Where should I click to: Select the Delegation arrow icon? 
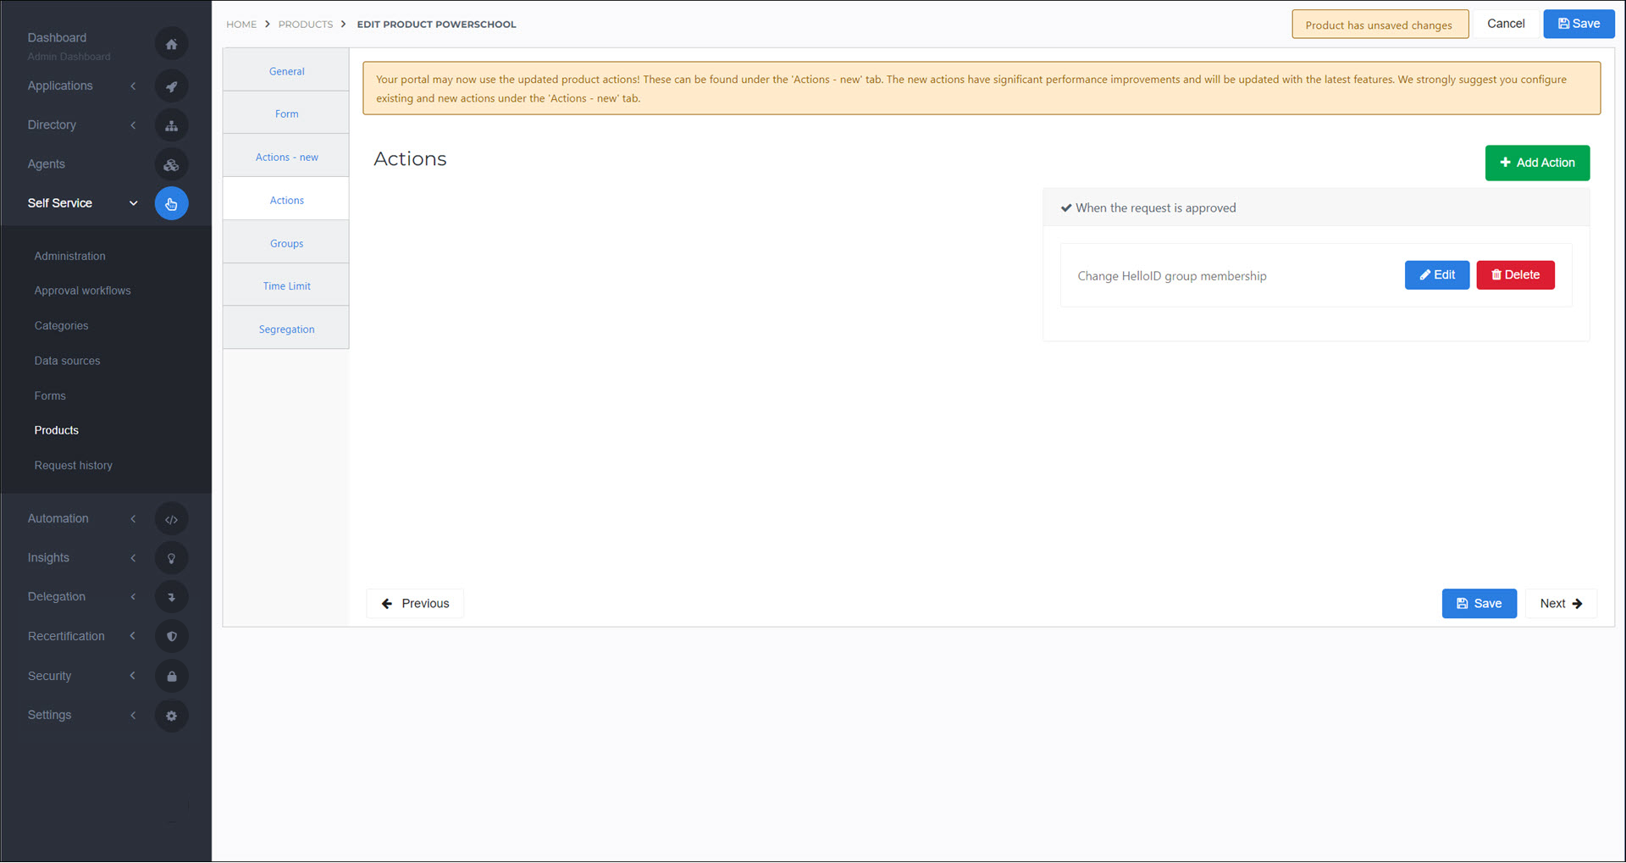[172, 596]
